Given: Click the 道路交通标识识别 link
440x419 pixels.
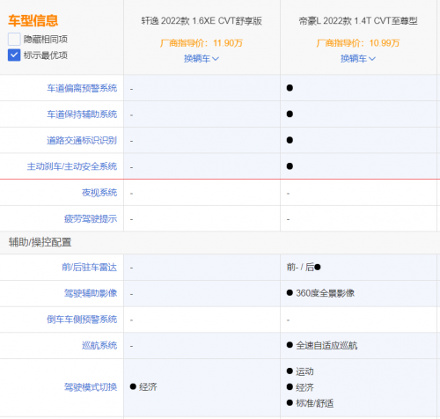Looking at the screenshot, I should 82,140.
